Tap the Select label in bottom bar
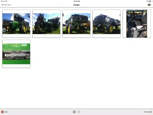The image size is (153, 115). click(x=6, y=112)
